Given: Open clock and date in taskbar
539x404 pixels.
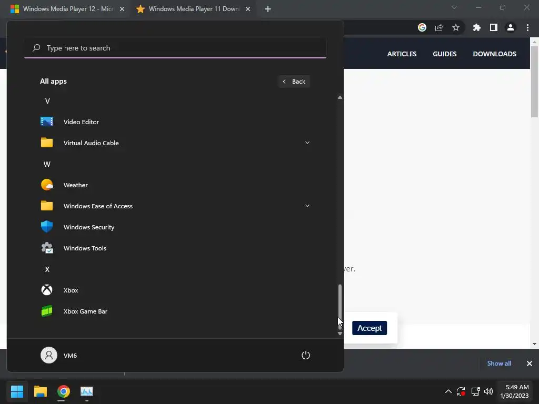Looking at the screenshot, I should 514,391.
